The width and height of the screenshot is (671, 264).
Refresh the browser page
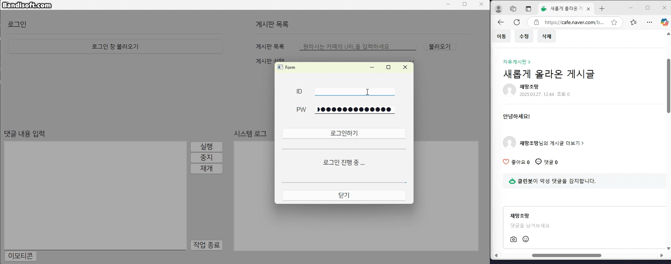[517, 22]
